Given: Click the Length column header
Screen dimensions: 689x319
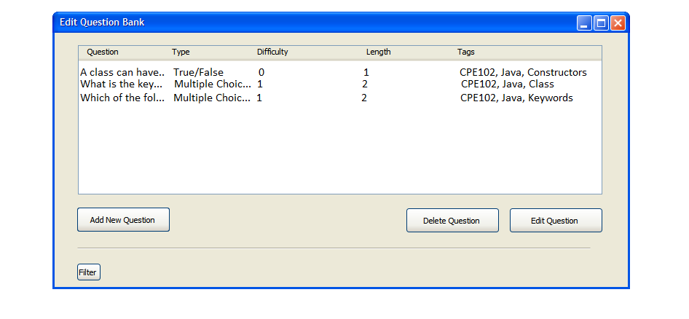Looking at the screenshot, I should 378,52.
